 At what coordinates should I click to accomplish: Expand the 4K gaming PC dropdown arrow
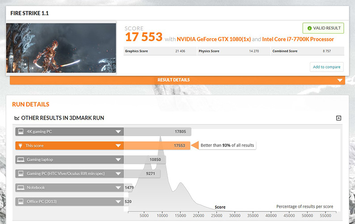[118, 132]
